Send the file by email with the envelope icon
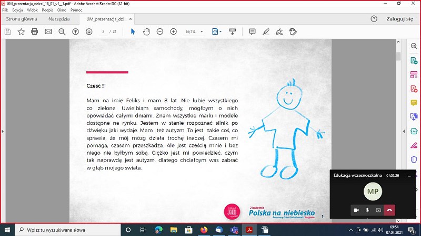The width and height of the screenshot is (421, 236). click(x=48, y=31)
